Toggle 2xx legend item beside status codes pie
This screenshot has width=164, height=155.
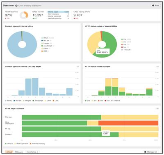coord(126,39)
